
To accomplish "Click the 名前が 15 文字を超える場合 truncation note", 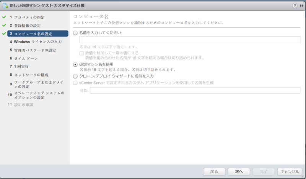I will (x=128, y=70).
